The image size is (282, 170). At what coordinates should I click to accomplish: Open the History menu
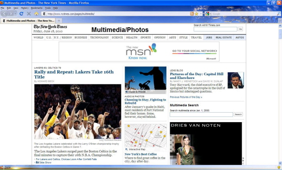(24, 8)
